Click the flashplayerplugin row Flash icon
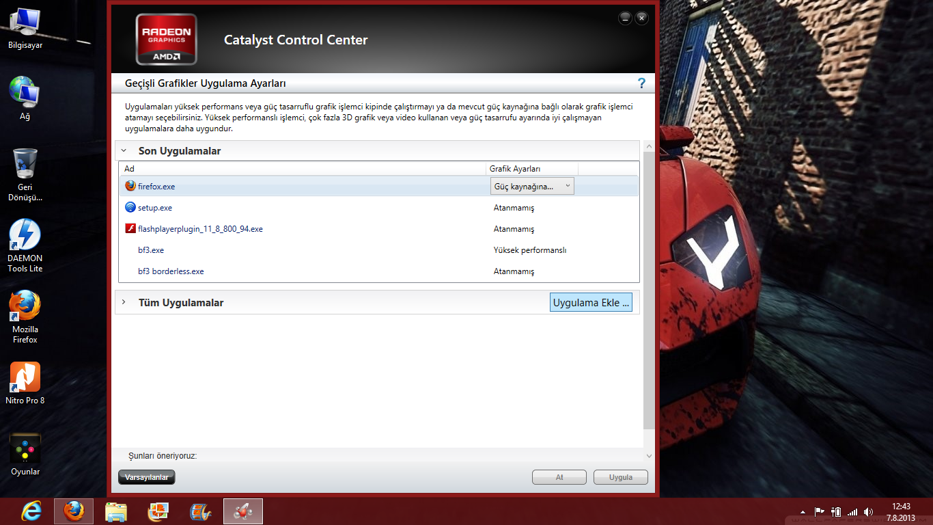Image resolution: width=933 pixels, height=525 pixels. (130, 228)
